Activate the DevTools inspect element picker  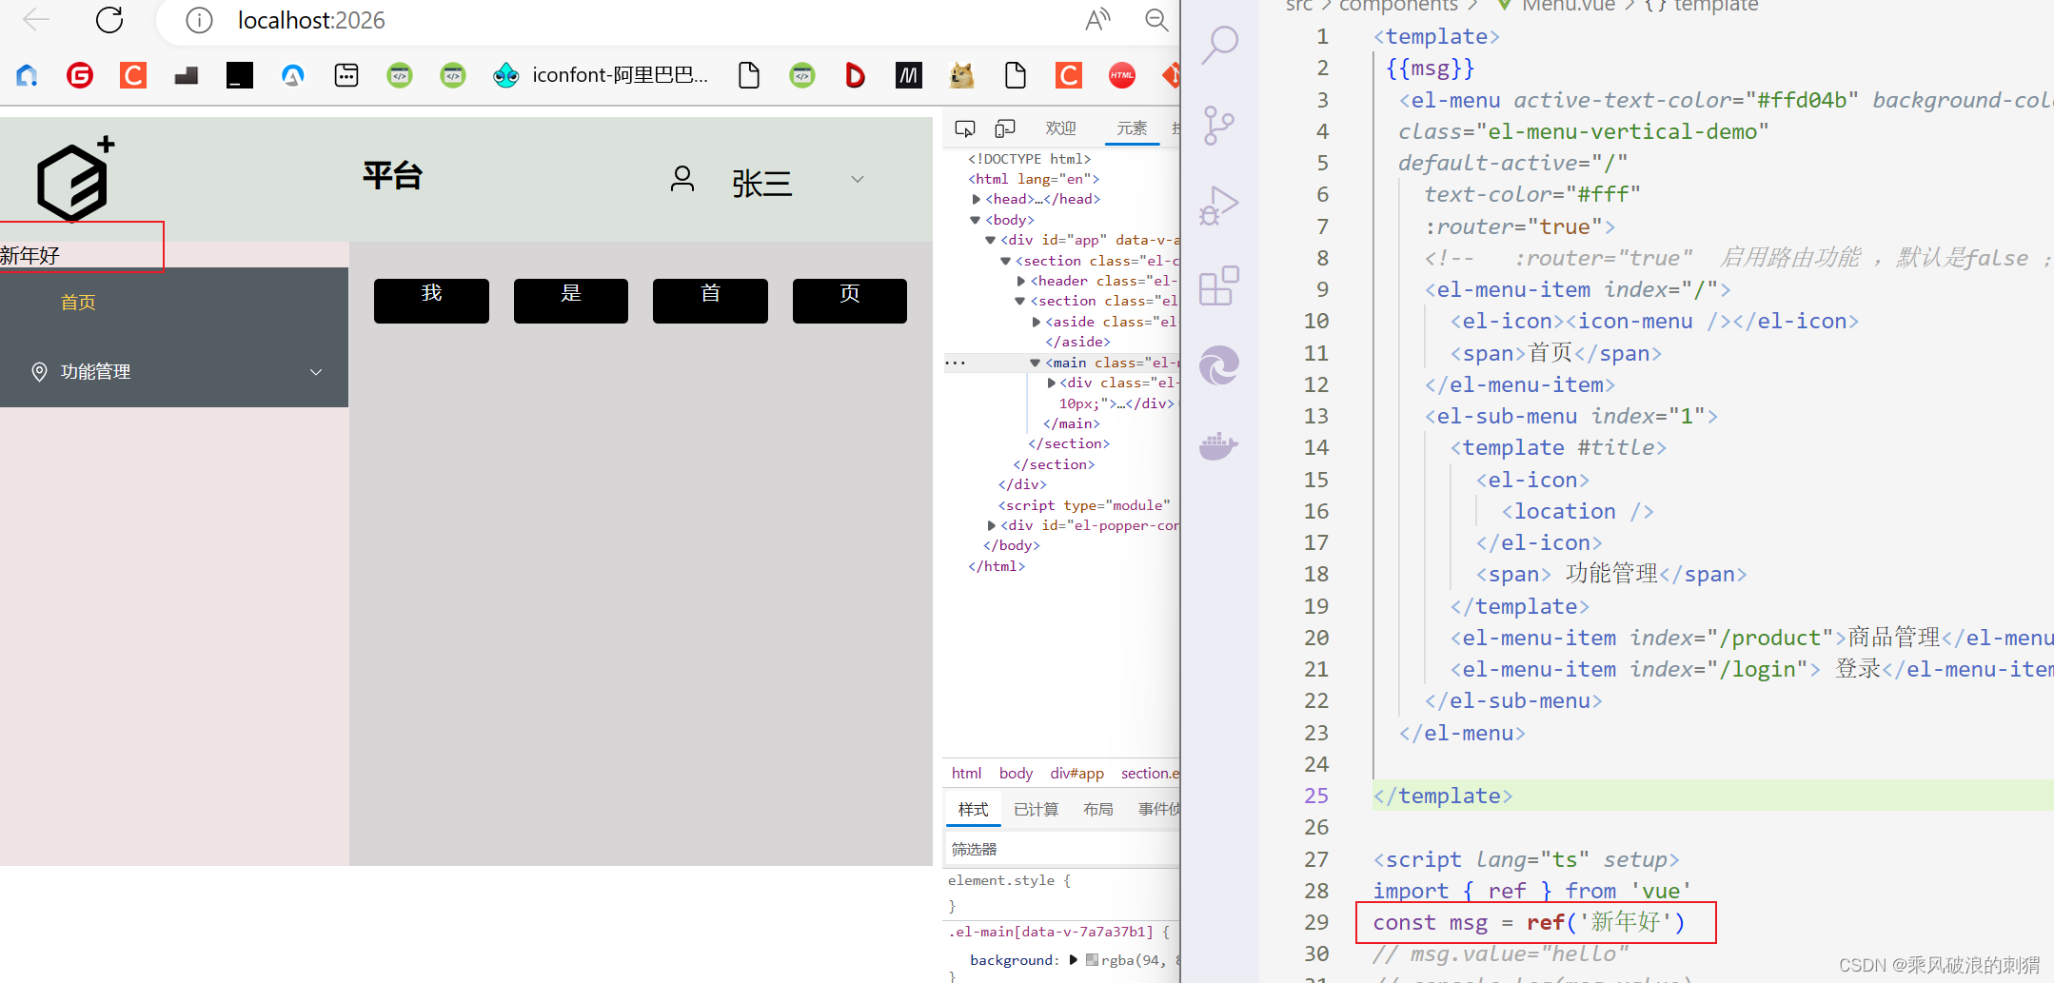965,128
